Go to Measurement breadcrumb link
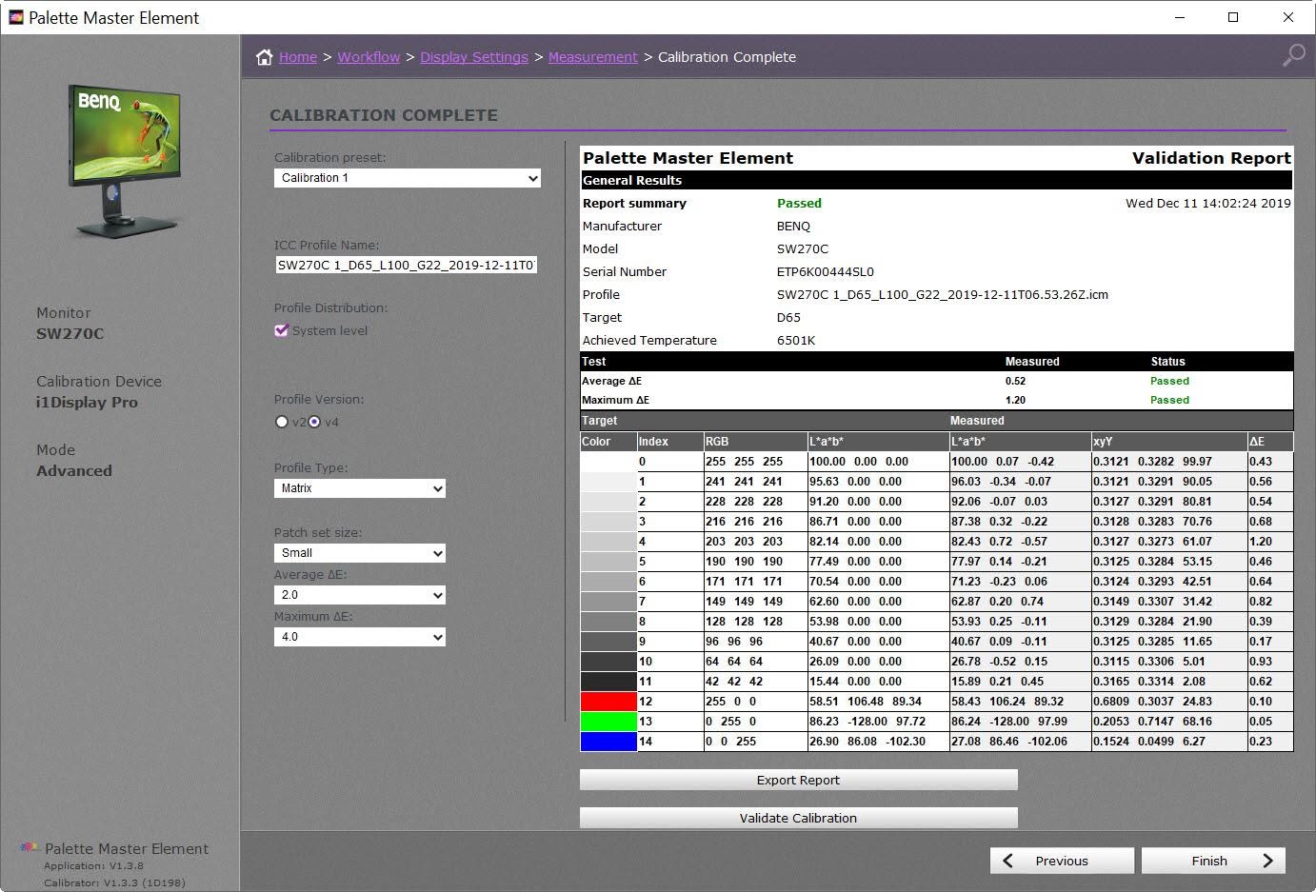 point(593,57)
